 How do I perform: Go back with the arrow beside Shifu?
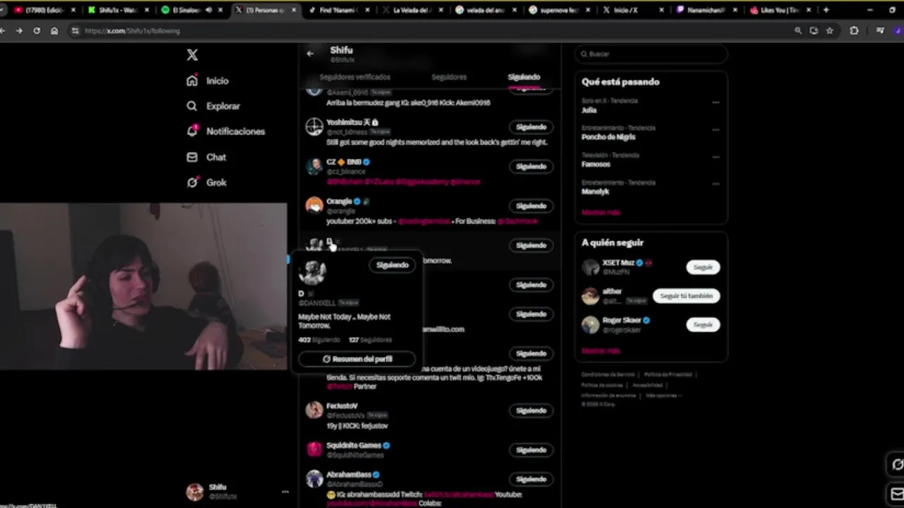310,53
